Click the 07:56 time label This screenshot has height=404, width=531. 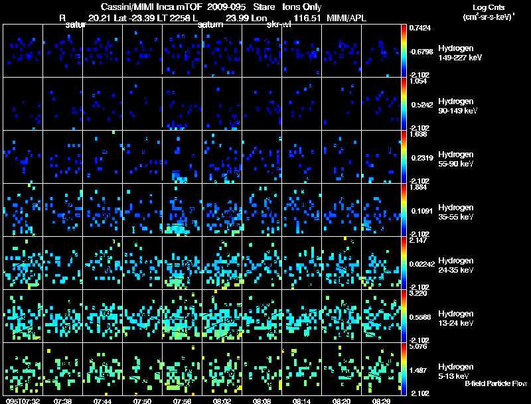pyautogui.click(x=181, y=401)
